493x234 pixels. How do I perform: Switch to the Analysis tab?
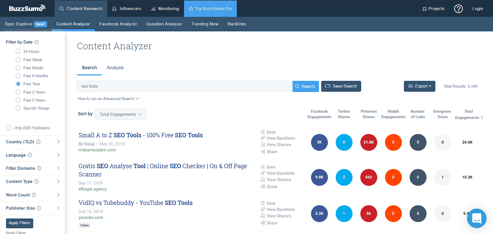pyautogui.click(x=115, y=68)
